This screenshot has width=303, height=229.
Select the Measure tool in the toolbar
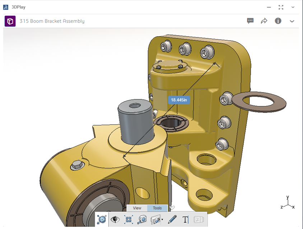point(142,219)
